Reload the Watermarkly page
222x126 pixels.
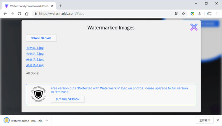(20, 14)
